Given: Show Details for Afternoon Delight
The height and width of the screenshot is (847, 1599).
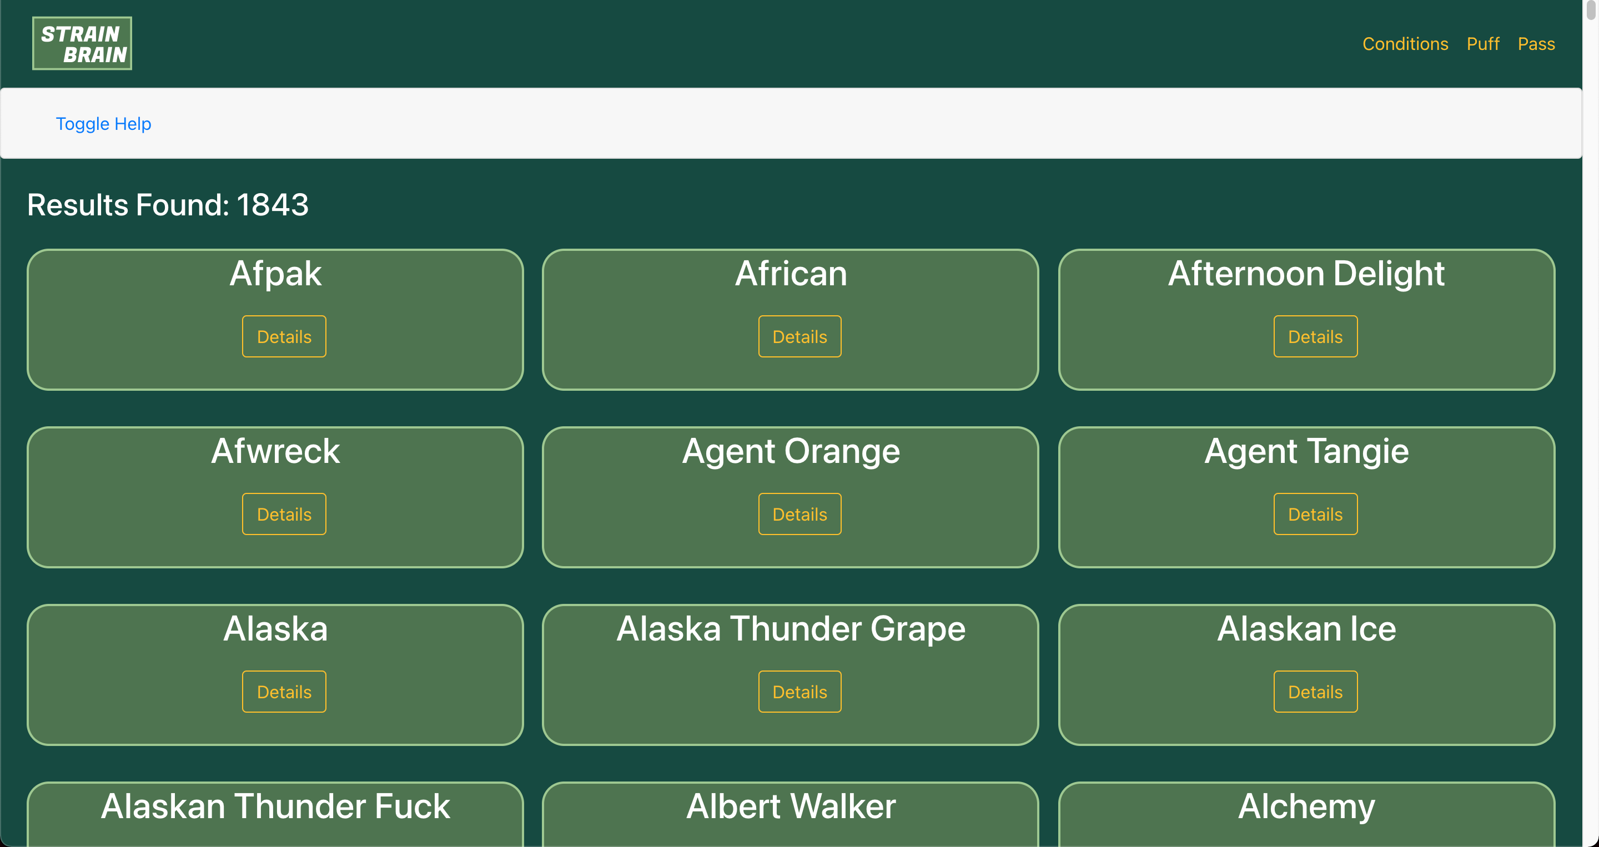Looking at the screenshot, I should (x=1315, y=336).
